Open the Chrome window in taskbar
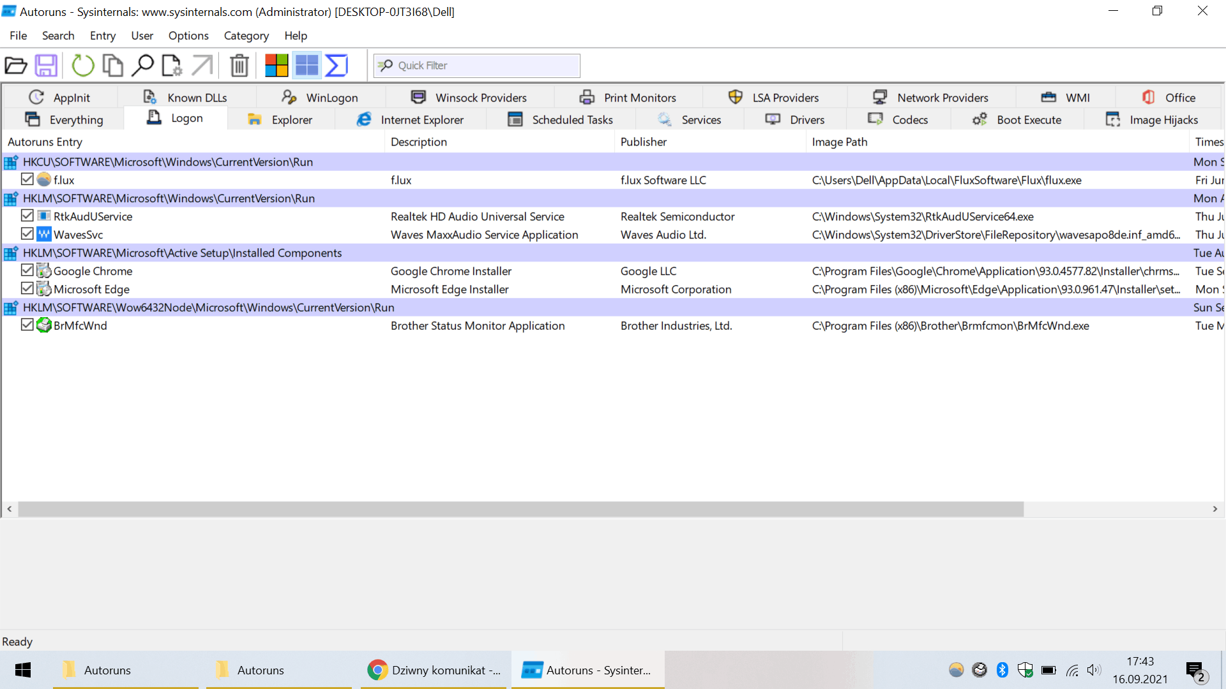This screenshot has height=689, width=1226. 434,670
